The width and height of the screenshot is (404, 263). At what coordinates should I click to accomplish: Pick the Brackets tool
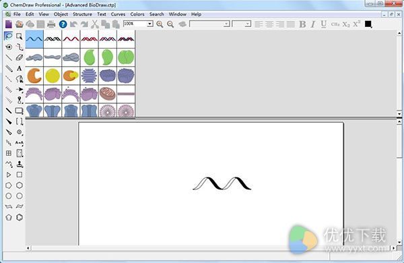[x=20, y=121]
